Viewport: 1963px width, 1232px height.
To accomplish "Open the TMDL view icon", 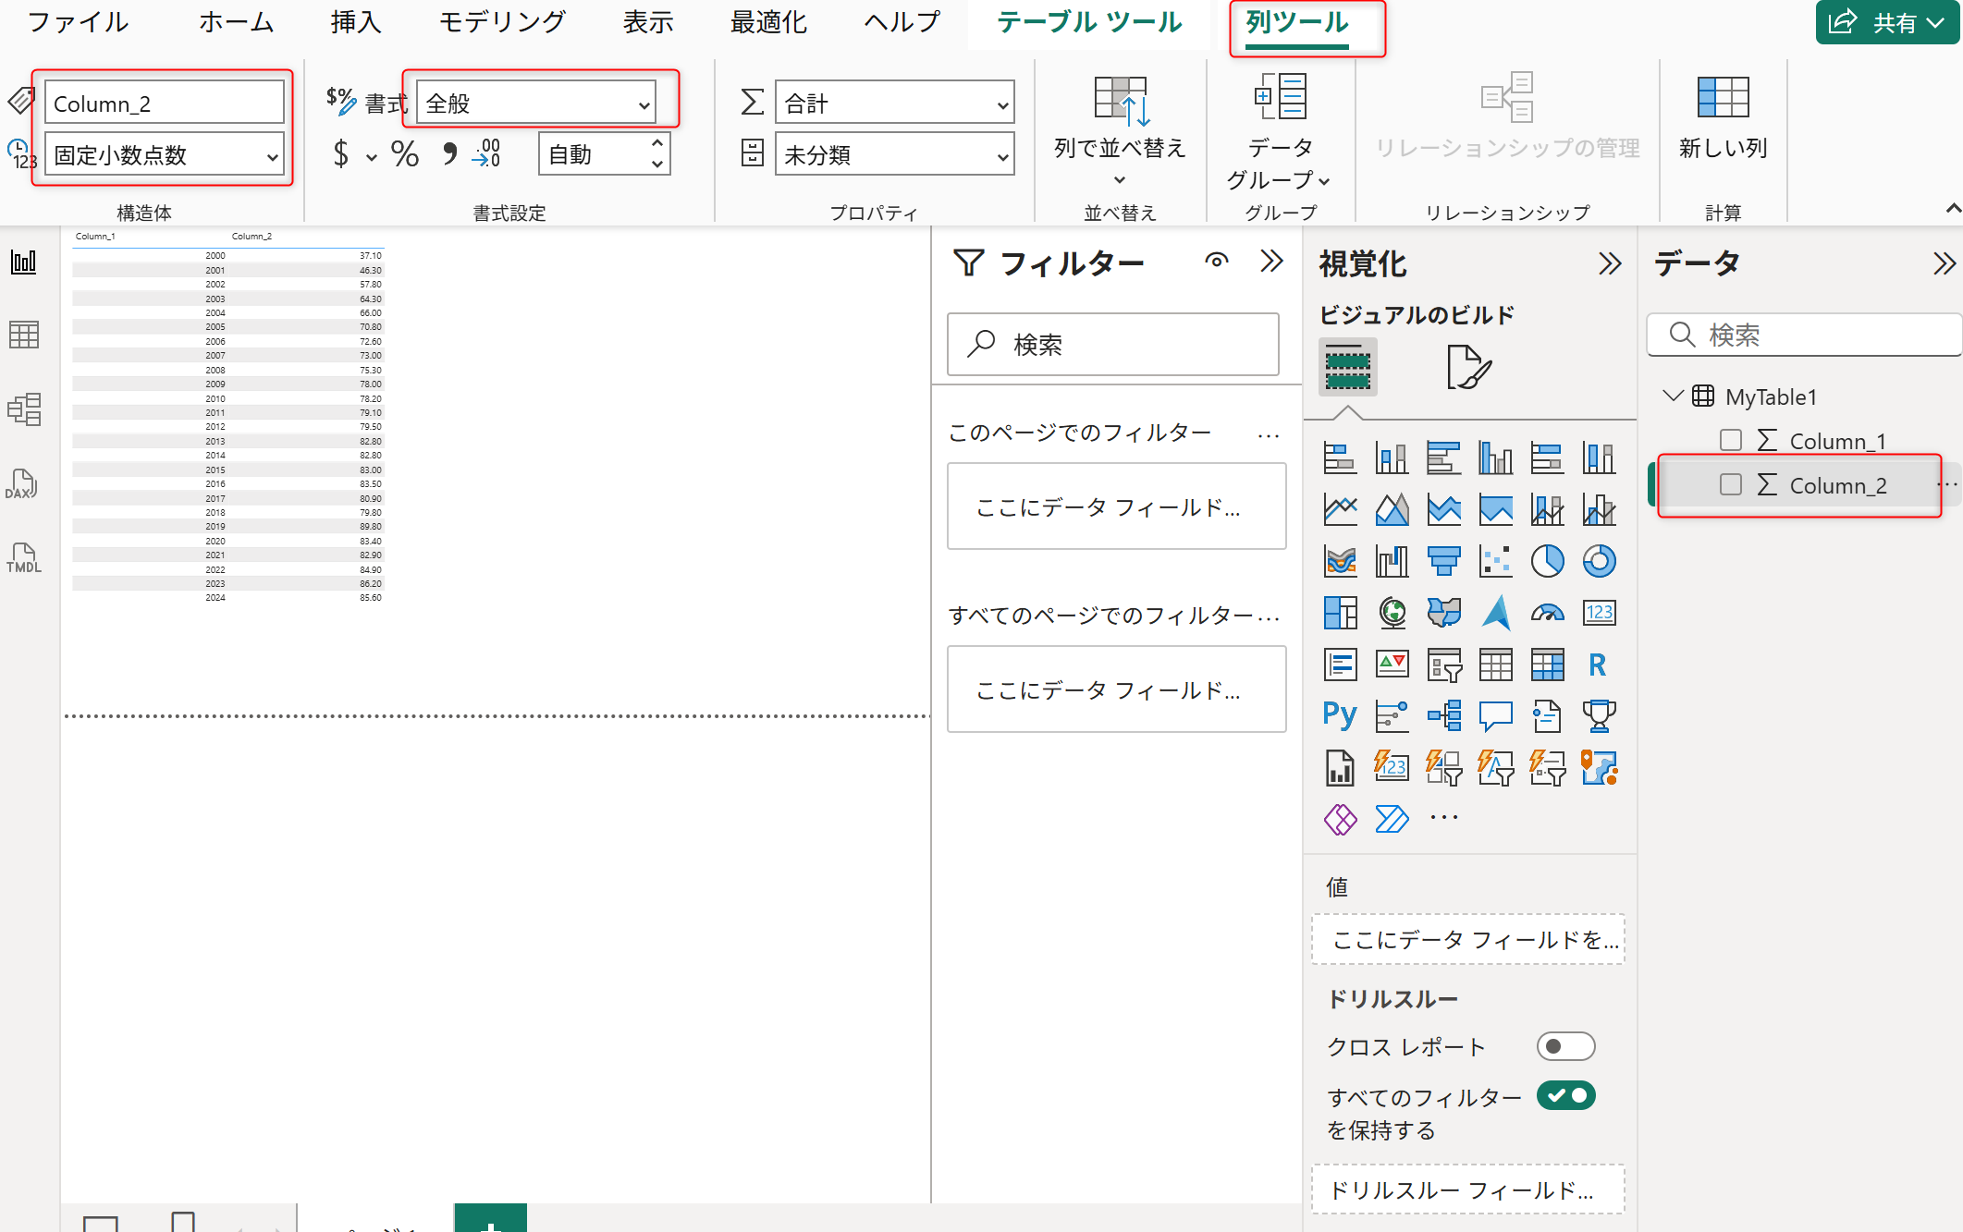I will (x=23, y=558).
